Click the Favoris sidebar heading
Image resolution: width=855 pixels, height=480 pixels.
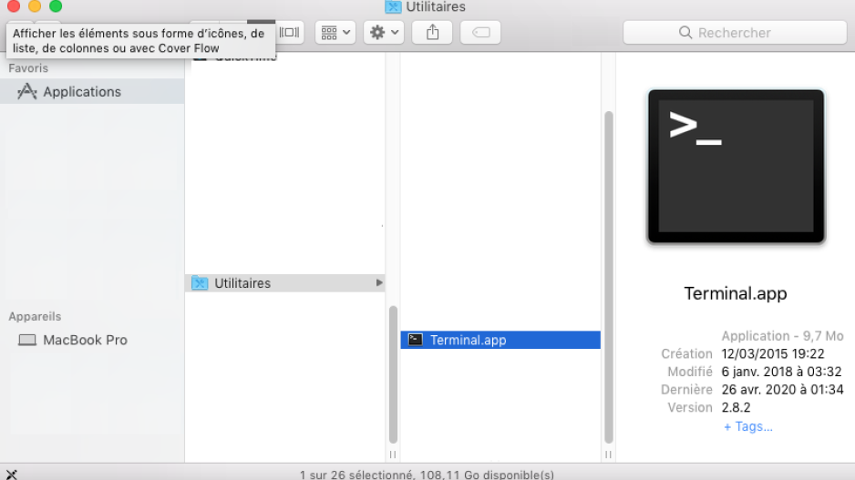28,68
